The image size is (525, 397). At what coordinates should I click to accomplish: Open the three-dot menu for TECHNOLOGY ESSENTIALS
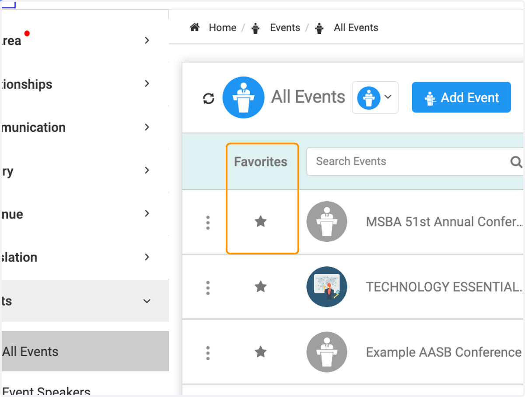click(x=208, y=288)
